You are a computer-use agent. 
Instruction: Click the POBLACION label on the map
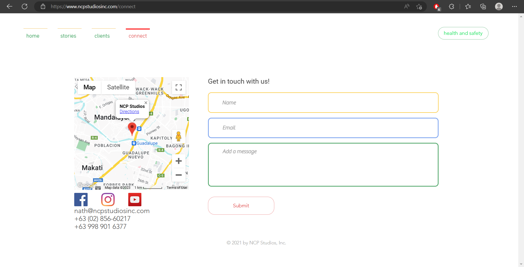107,145
